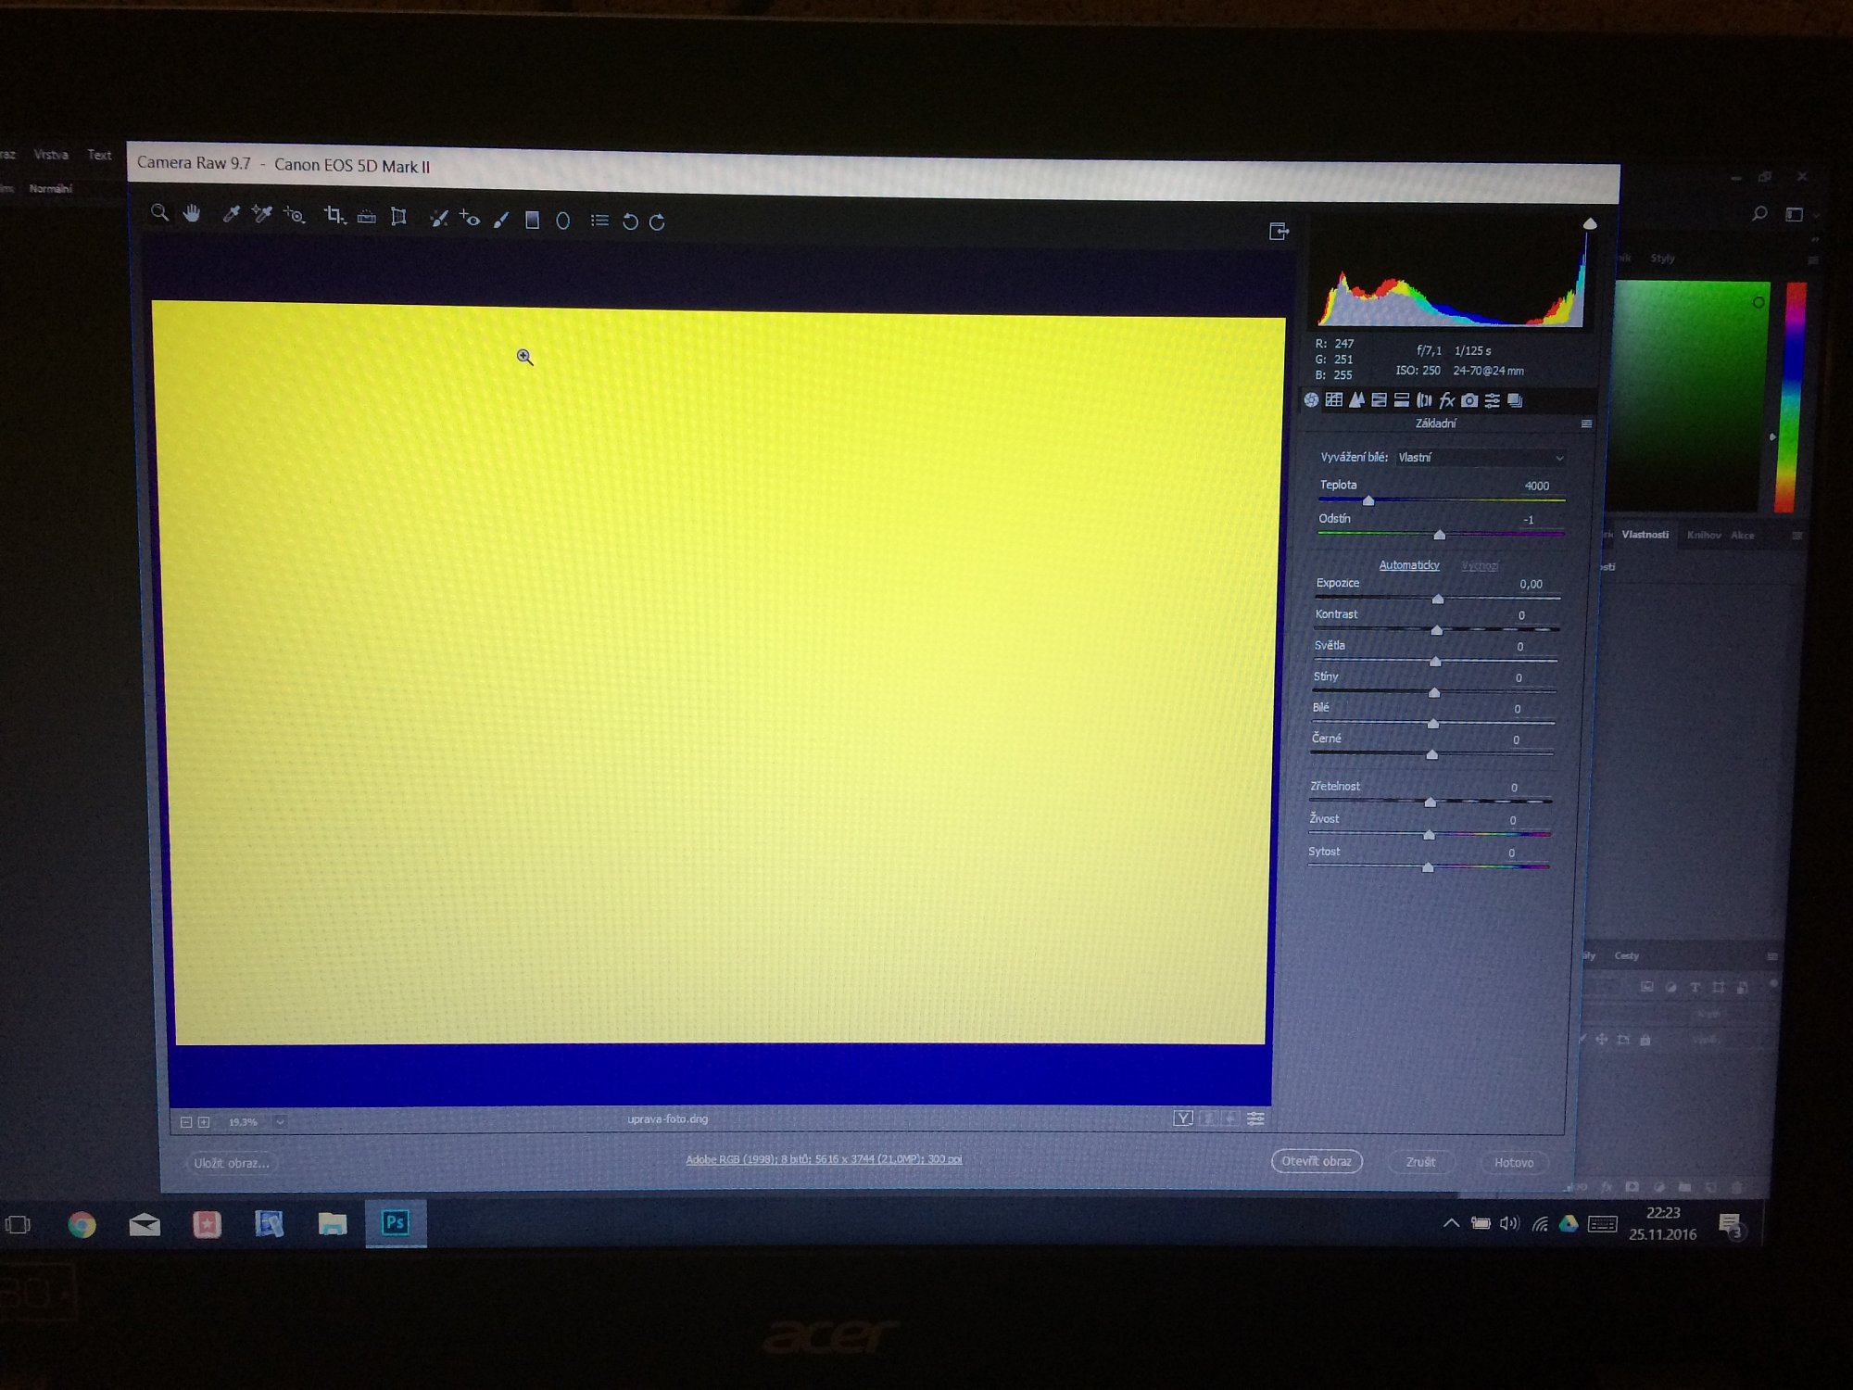The image size is (1853, 1390).
Task: Adjust the Teplota slider
Action: (1368, 500)
